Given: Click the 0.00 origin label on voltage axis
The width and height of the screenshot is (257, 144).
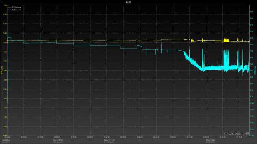Looking at the screenshot, I should pyautogui.click(x=5, y=136).
